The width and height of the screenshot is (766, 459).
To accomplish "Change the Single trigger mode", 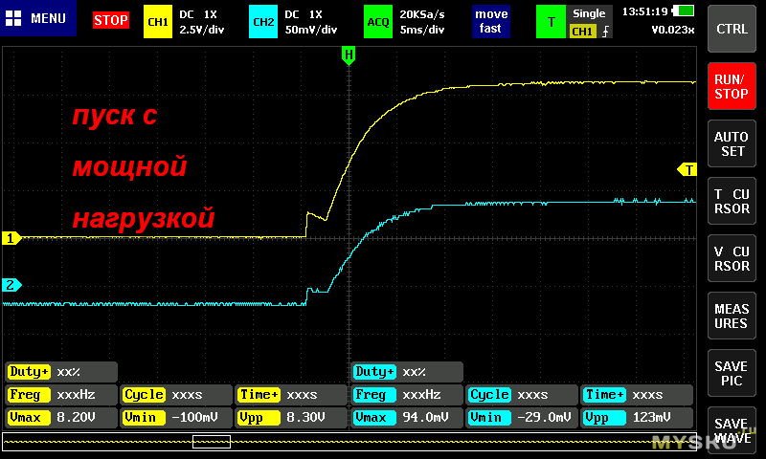I will click(589, 13).
